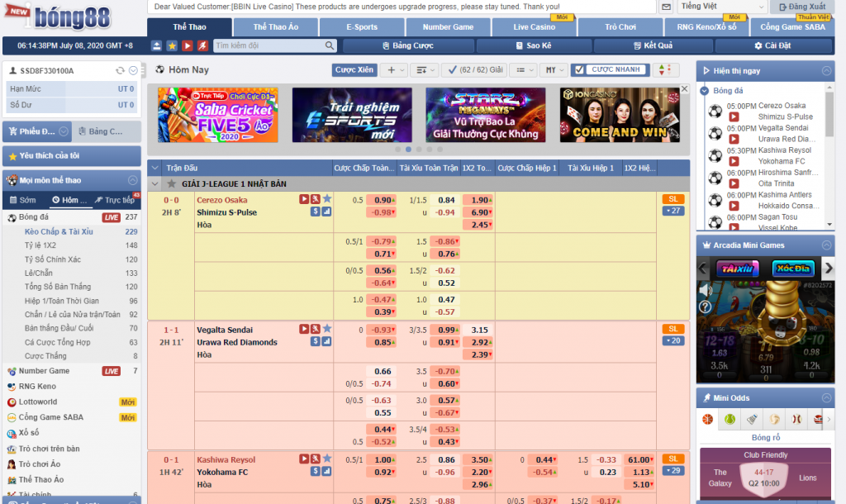Collapse the Mọi môn thể thao panel

pos(132,180)
